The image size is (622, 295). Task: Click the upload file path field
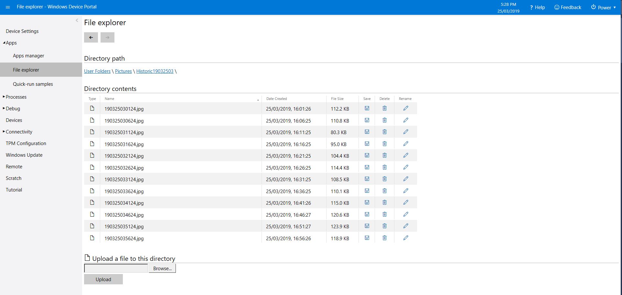click(x=116, y=268)
